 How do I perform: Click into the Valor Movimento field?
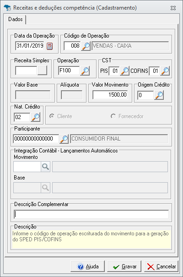pos(110,95)
